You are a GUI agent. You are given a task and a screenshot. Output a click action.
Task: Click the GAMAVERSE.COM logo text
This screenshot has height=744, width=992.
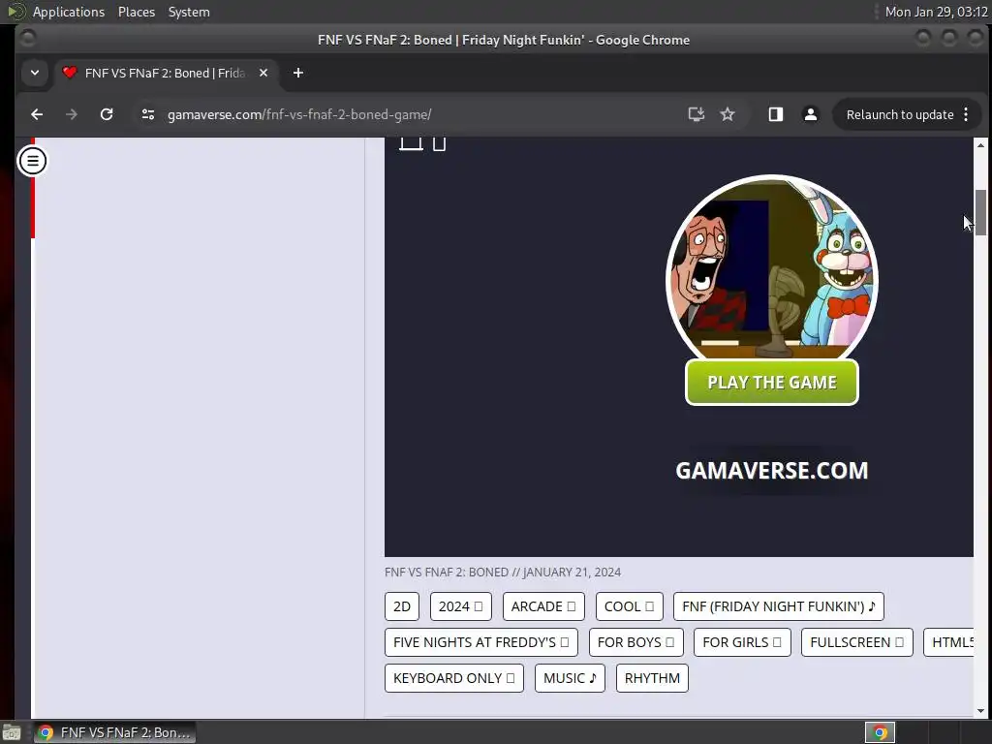(x=772, y=471)
